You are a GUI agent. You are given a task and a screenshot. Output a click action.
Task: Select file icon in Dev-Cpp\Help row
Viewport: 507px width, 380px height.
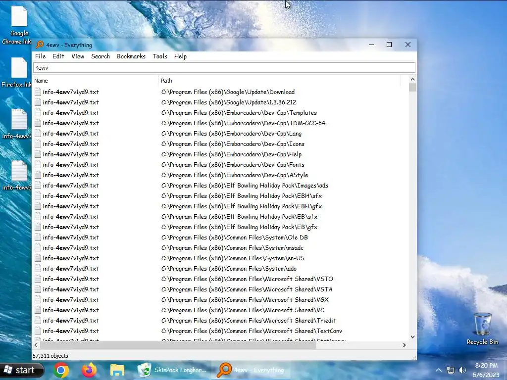tap(38, 154)
